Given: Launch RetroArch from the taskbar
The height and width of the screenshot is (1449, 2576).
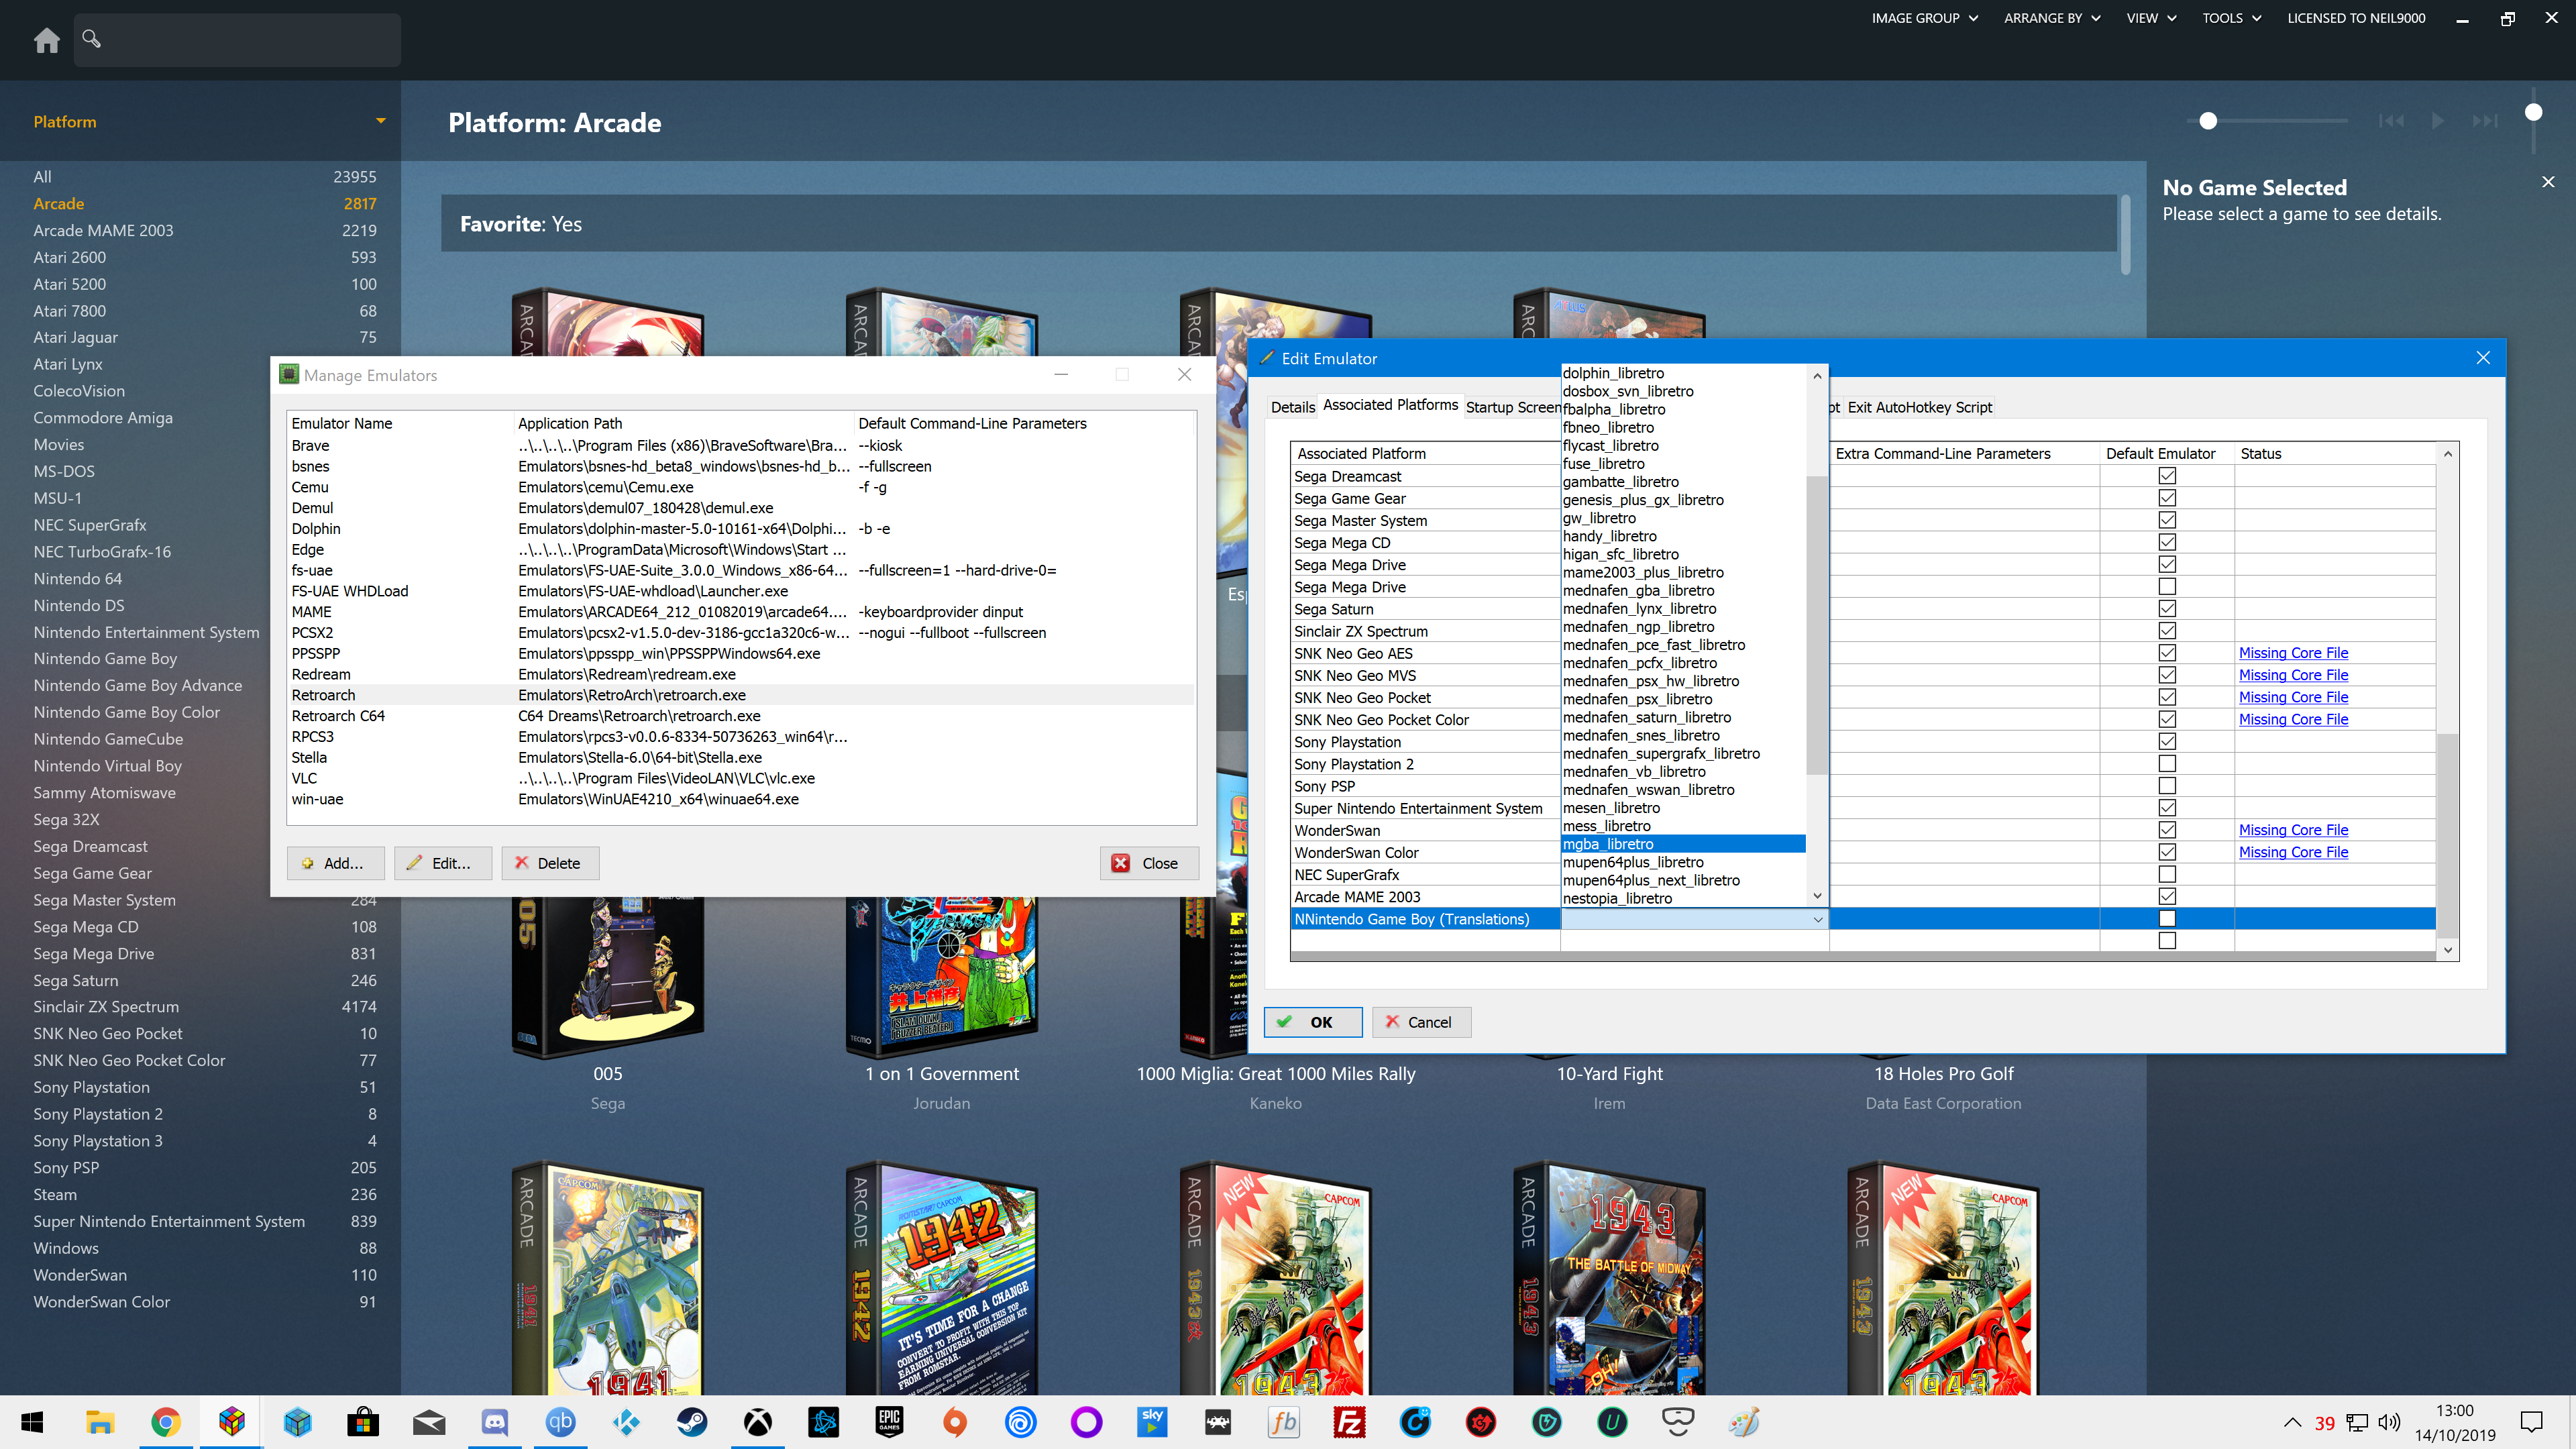Looking at the screenshot, I should coord(1218,1422).
